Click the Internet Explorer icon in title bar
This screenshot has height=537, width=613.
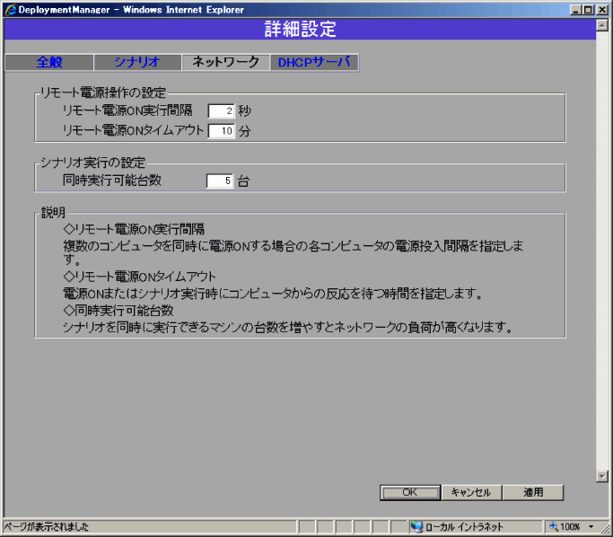point(11,10)
